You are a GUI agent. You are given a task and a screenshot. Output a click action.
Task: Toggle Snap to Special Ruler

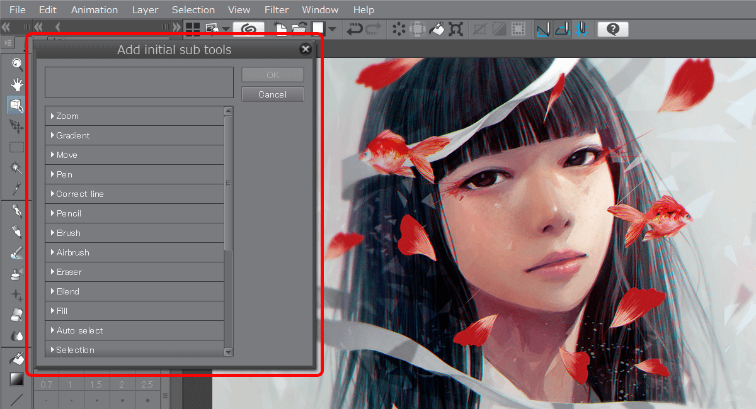(x=563, y=29)
